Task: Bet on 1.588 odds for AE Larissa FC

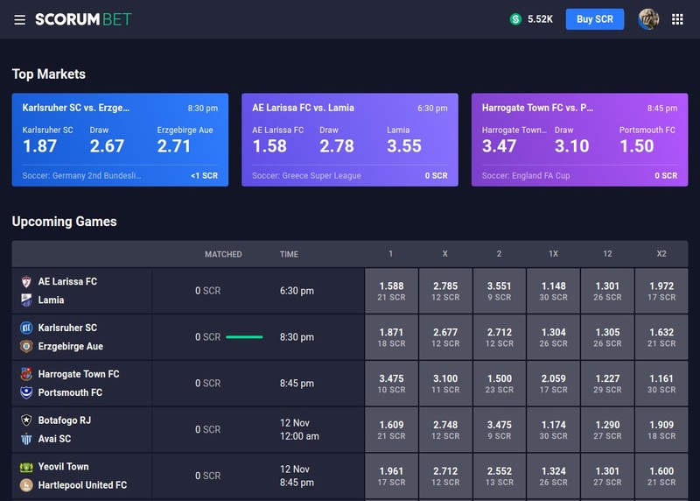Action: click(391, 291)
